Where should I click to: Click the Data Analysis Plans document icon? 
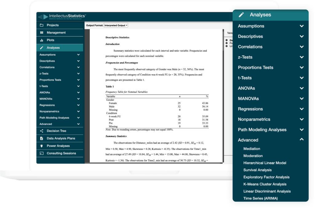pos(42,138)
